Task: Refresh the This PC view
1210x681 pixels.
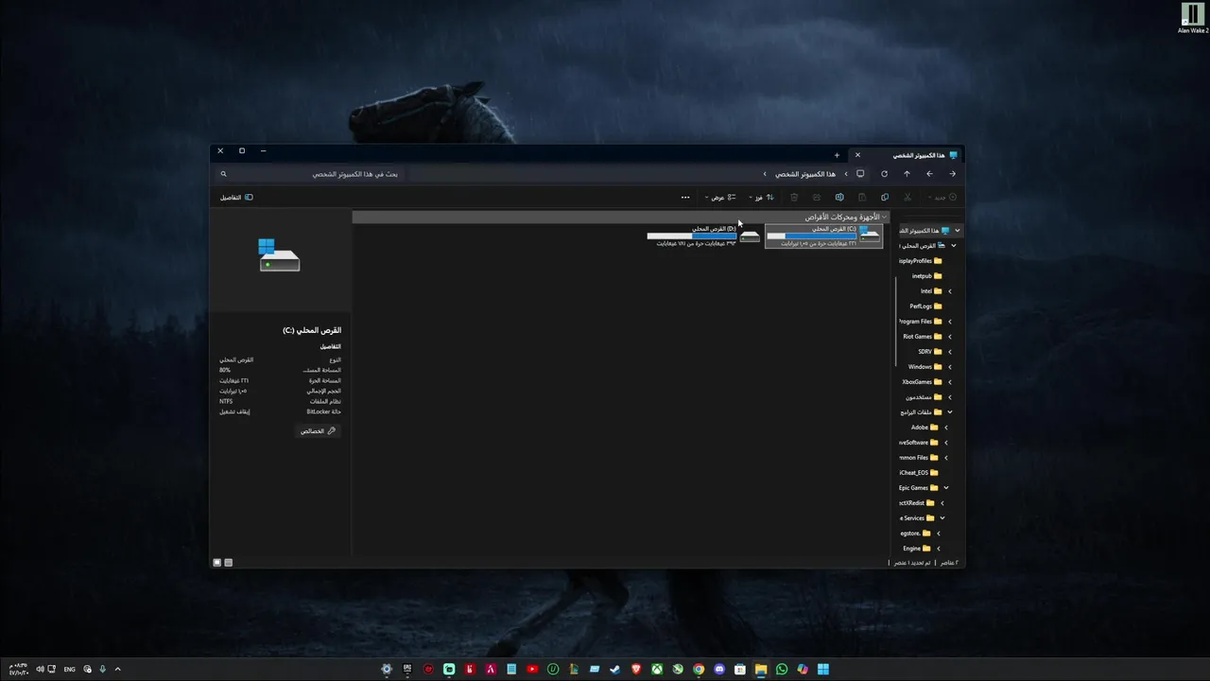Action: [x=884, y=174]
